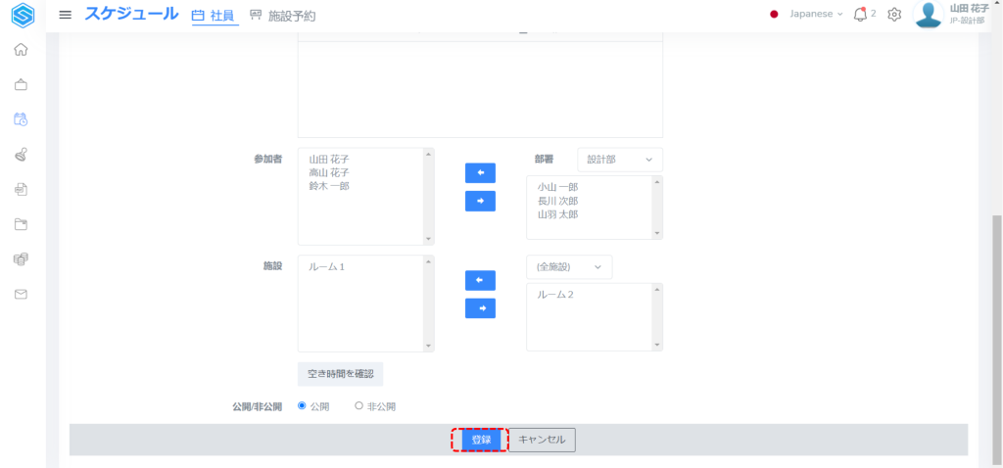This screenshot has width=1003, height=468.
Task: Select 小山 一郎 in department list
Action: coord(557,186)
